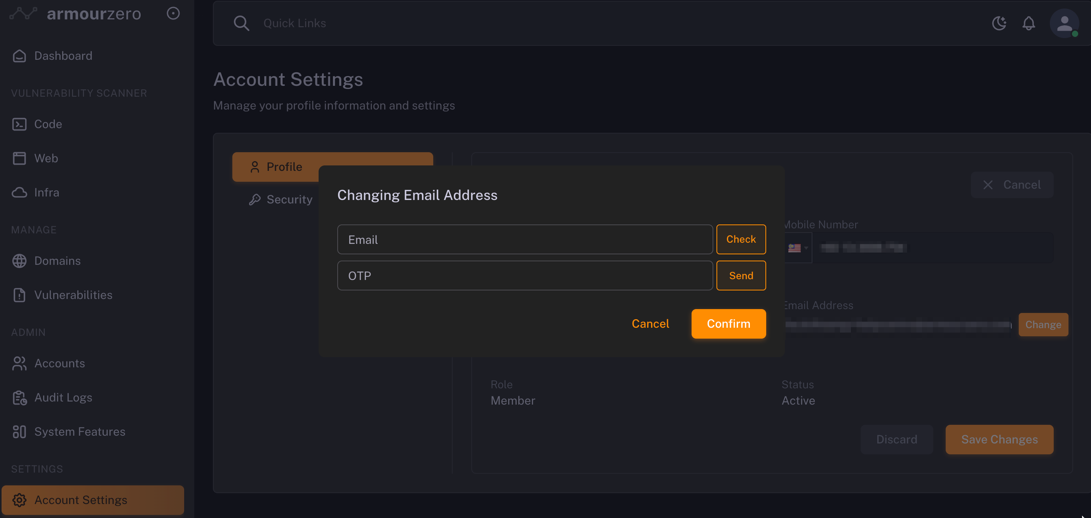Open Domains management page
This screenshot has width=1091, height=518.
[57, 261]
